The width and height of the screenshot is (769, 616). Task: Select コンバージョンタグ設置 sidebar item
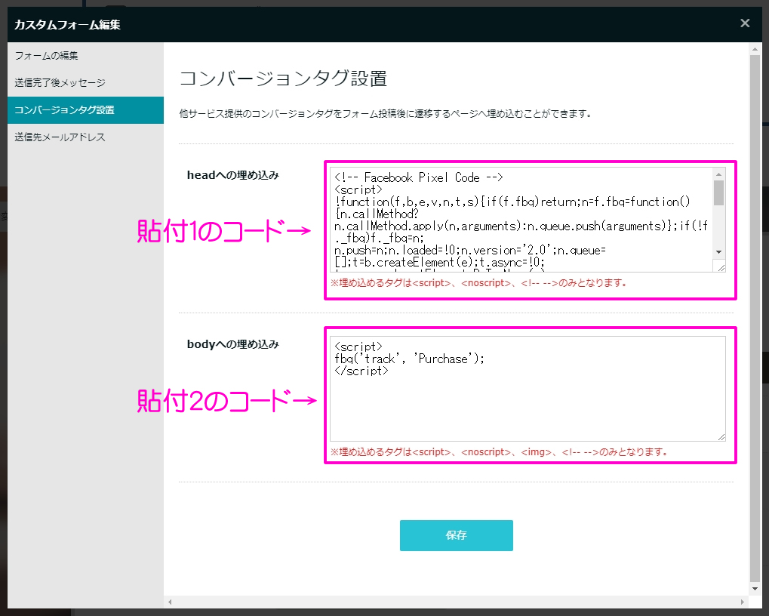click(64, 110)
